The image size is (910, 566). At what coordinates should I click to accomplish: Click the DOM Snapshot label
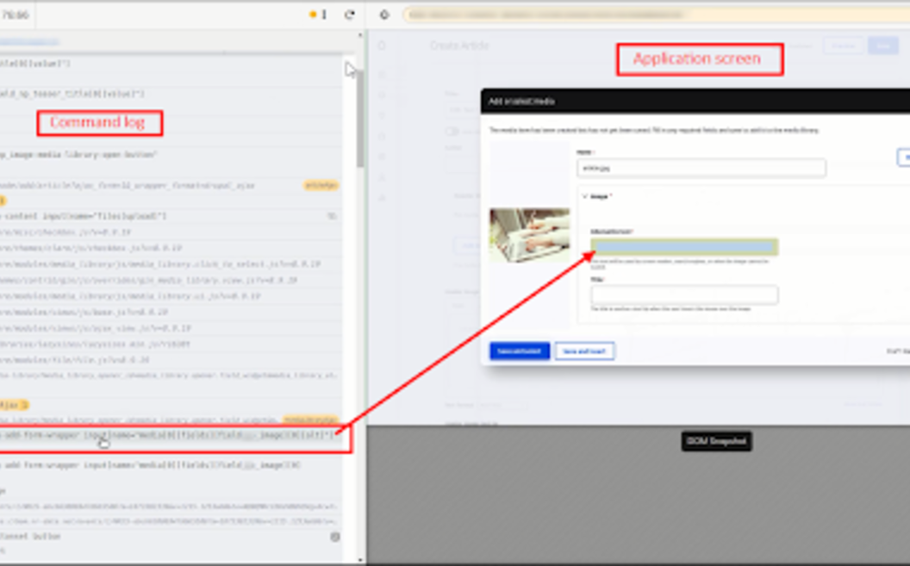716,441
